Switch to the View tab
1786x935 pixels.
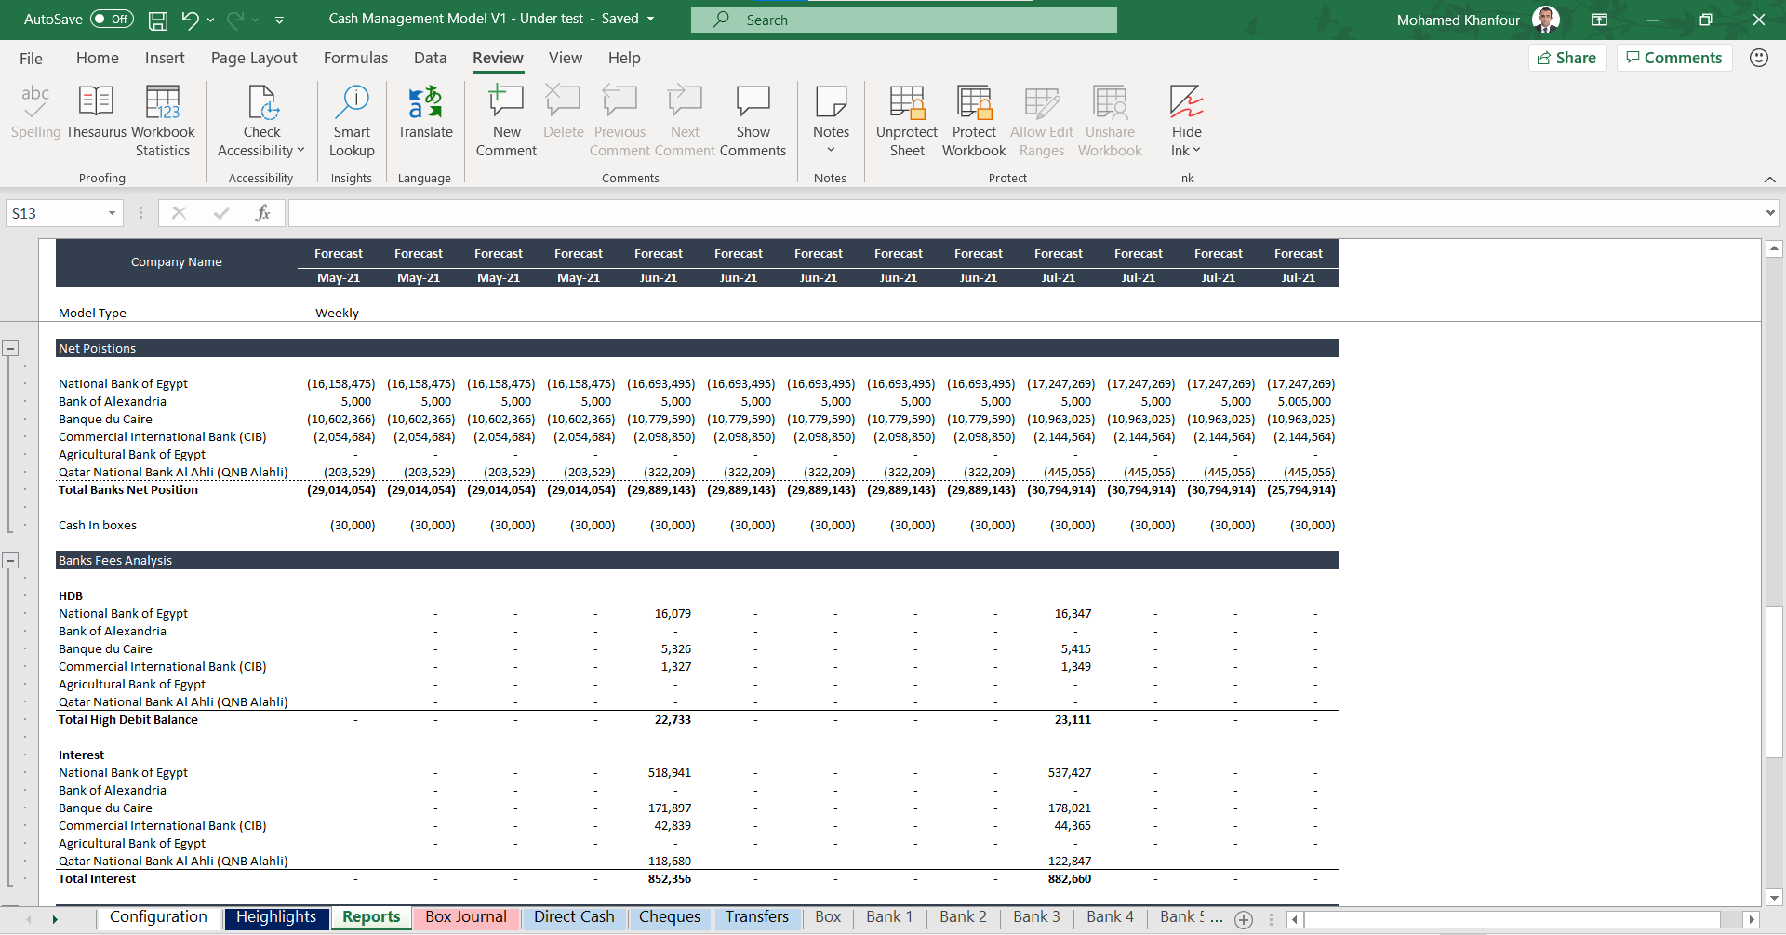pyautogui.click(x=565, y=58)
